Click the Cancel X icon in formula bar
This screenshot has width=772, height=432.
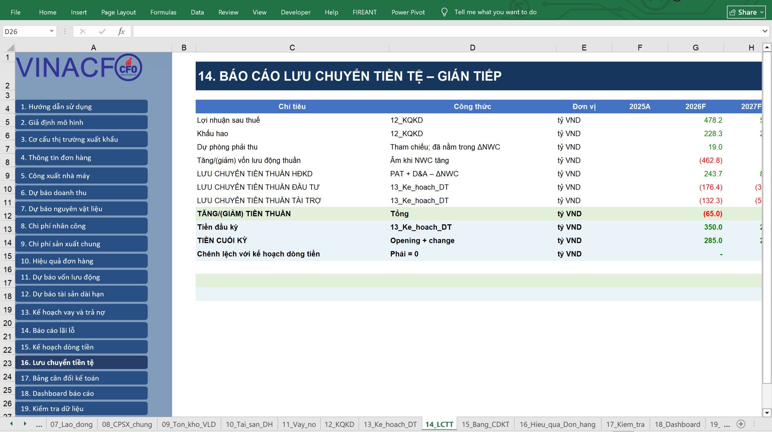point(83,31)
